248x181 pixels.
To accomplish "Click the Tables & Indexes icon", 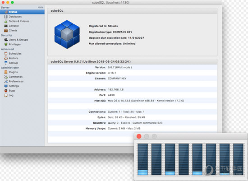I will pyautogui.click(x=6, y=21).
